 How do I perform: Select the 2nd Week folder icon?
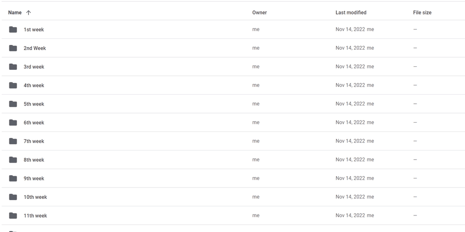(13, 48)
